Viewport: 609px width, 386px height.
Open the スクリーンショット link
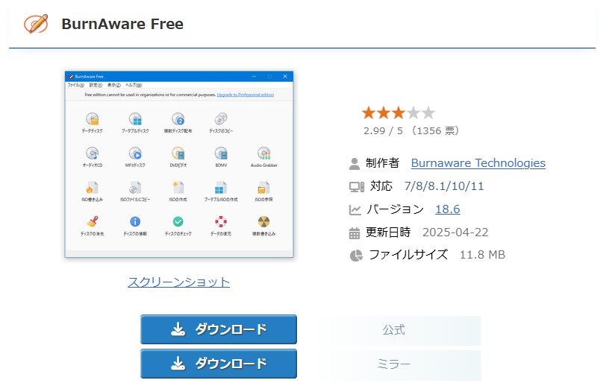(178, 282)
